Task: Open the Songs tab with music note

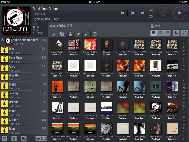Action: click(54, 34)
